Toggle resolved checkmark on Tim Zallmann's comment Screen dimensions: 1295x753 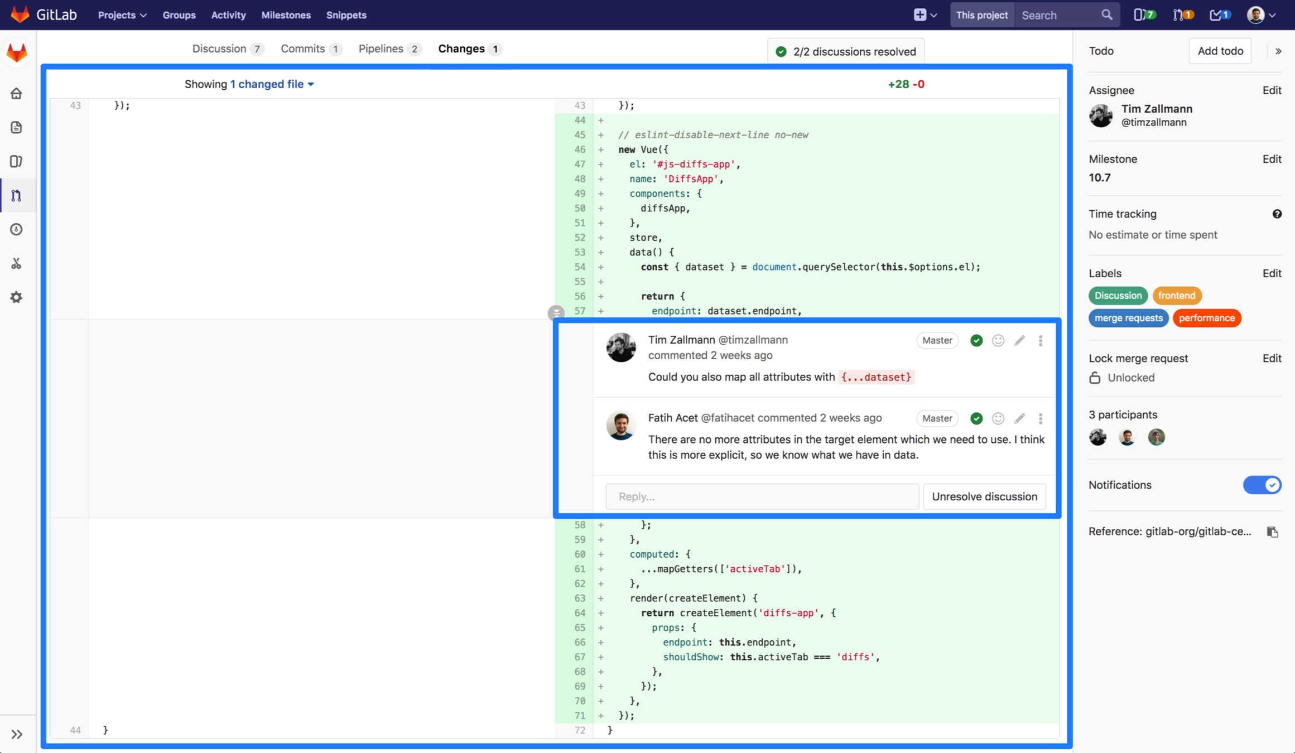click(x=976, y=340)
